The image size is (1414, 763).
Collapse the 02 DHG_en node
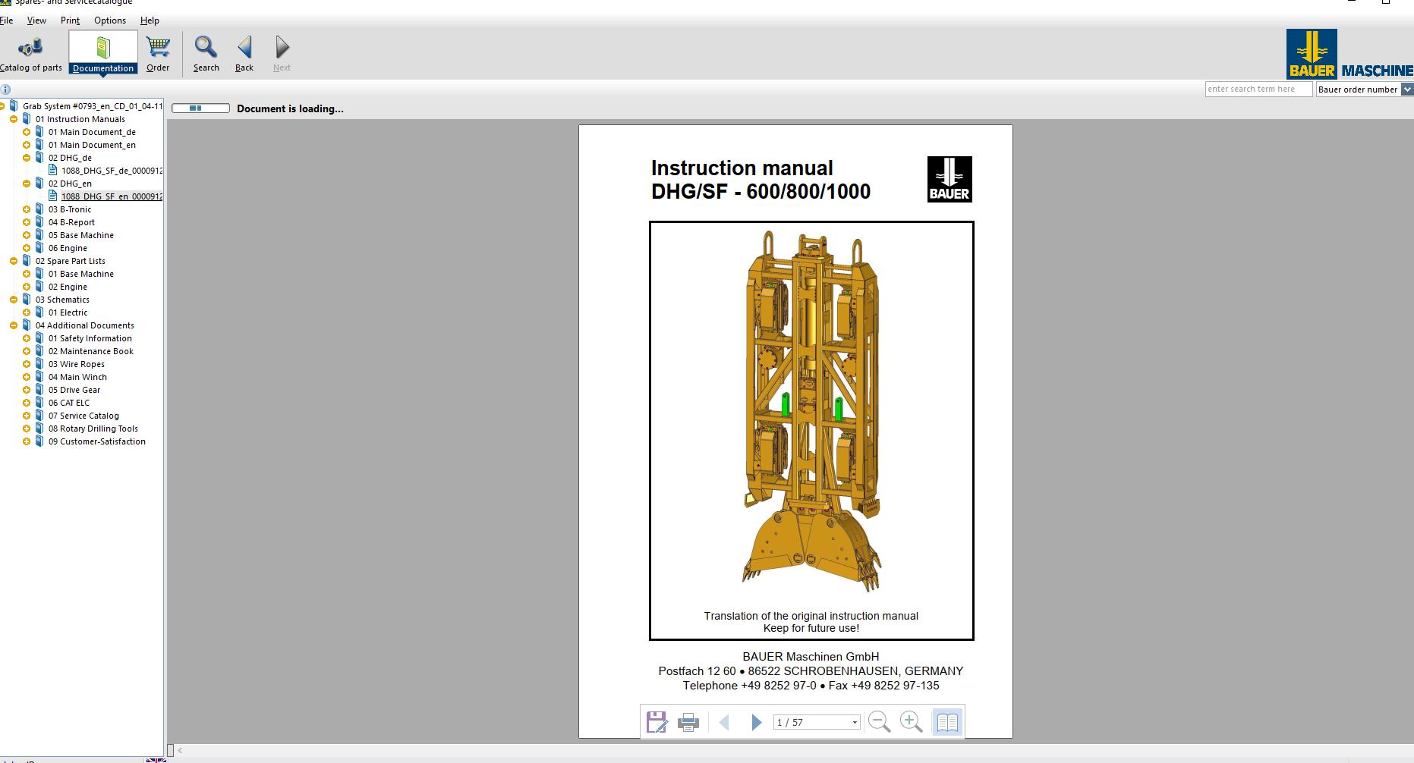(x=27, y=184)
